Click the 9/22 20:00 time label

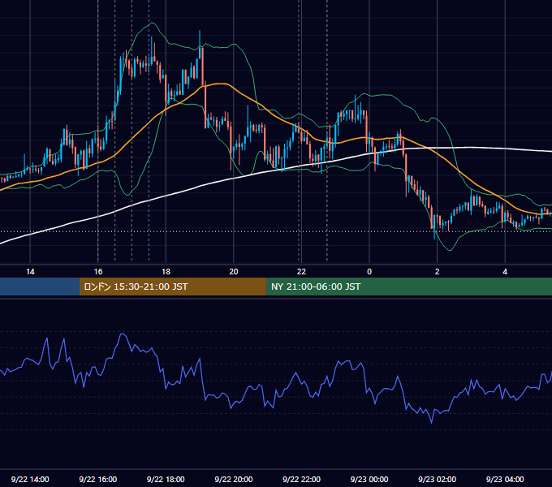coord(234,479)
